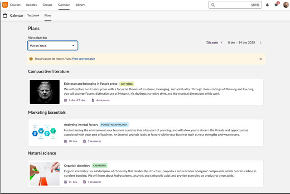Click the search magnifier icon
This screenshot has height=194, width=290.
(213, 5)
